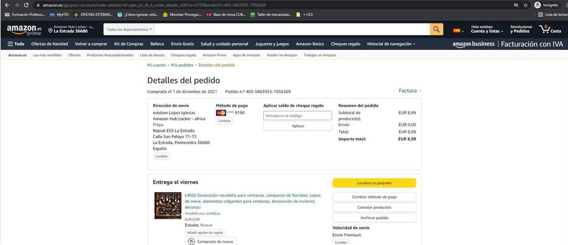Image resolution: width=568 pixels, height=245 pixels.
Task: Go to Devoluciones y Pedidos
Action: (x=521, y=29)
